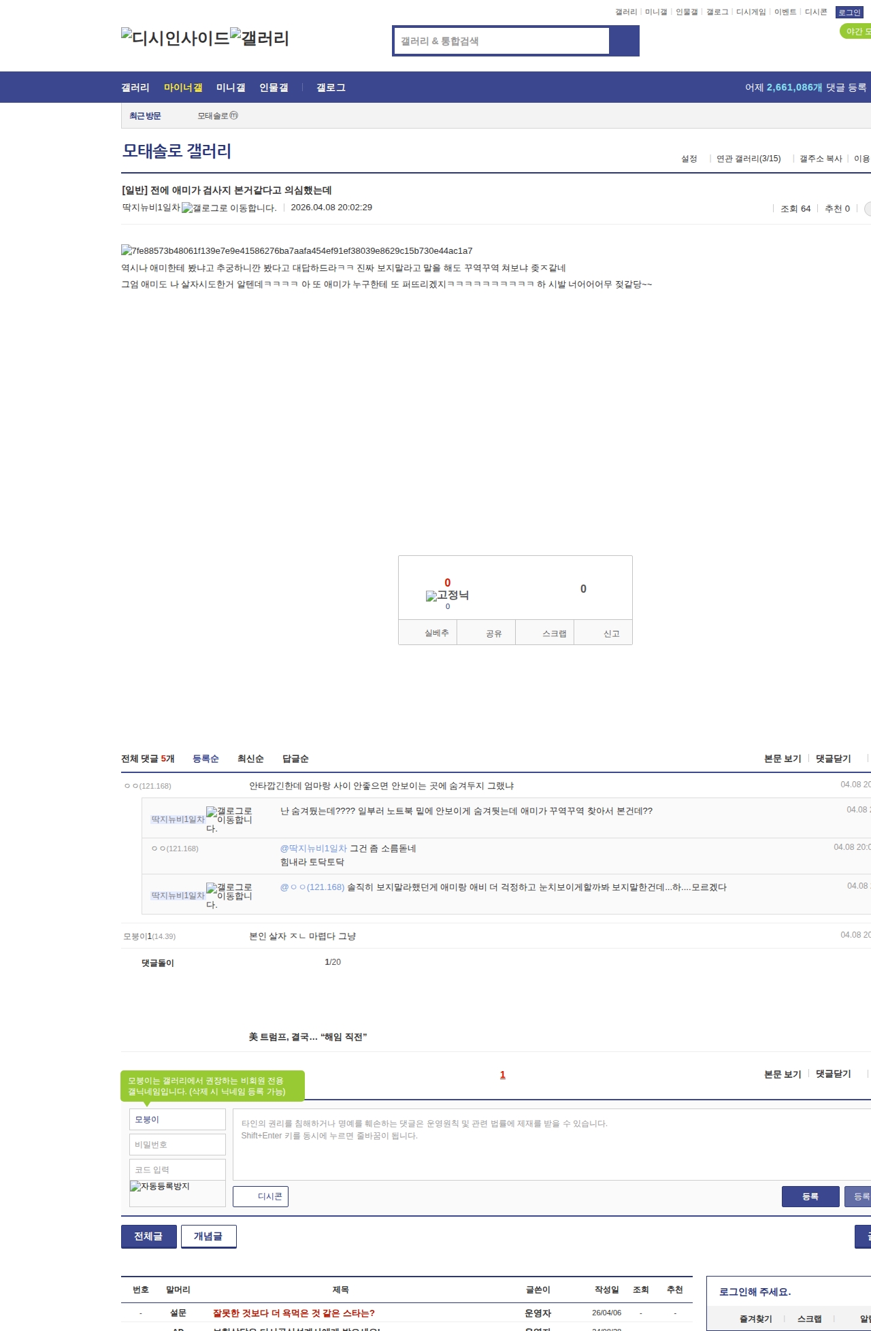
Task: Expand the 연관 갤러리(3/15) list
Action: point(749,159)
